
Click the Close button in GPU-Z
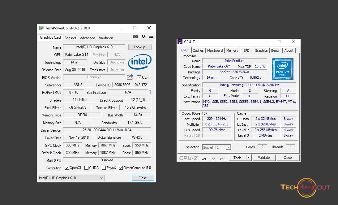(x=143, y=178)
